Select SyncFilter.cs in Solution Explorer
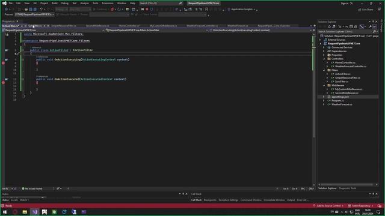Screen dimensions: 385x216 tap(342, 82)
